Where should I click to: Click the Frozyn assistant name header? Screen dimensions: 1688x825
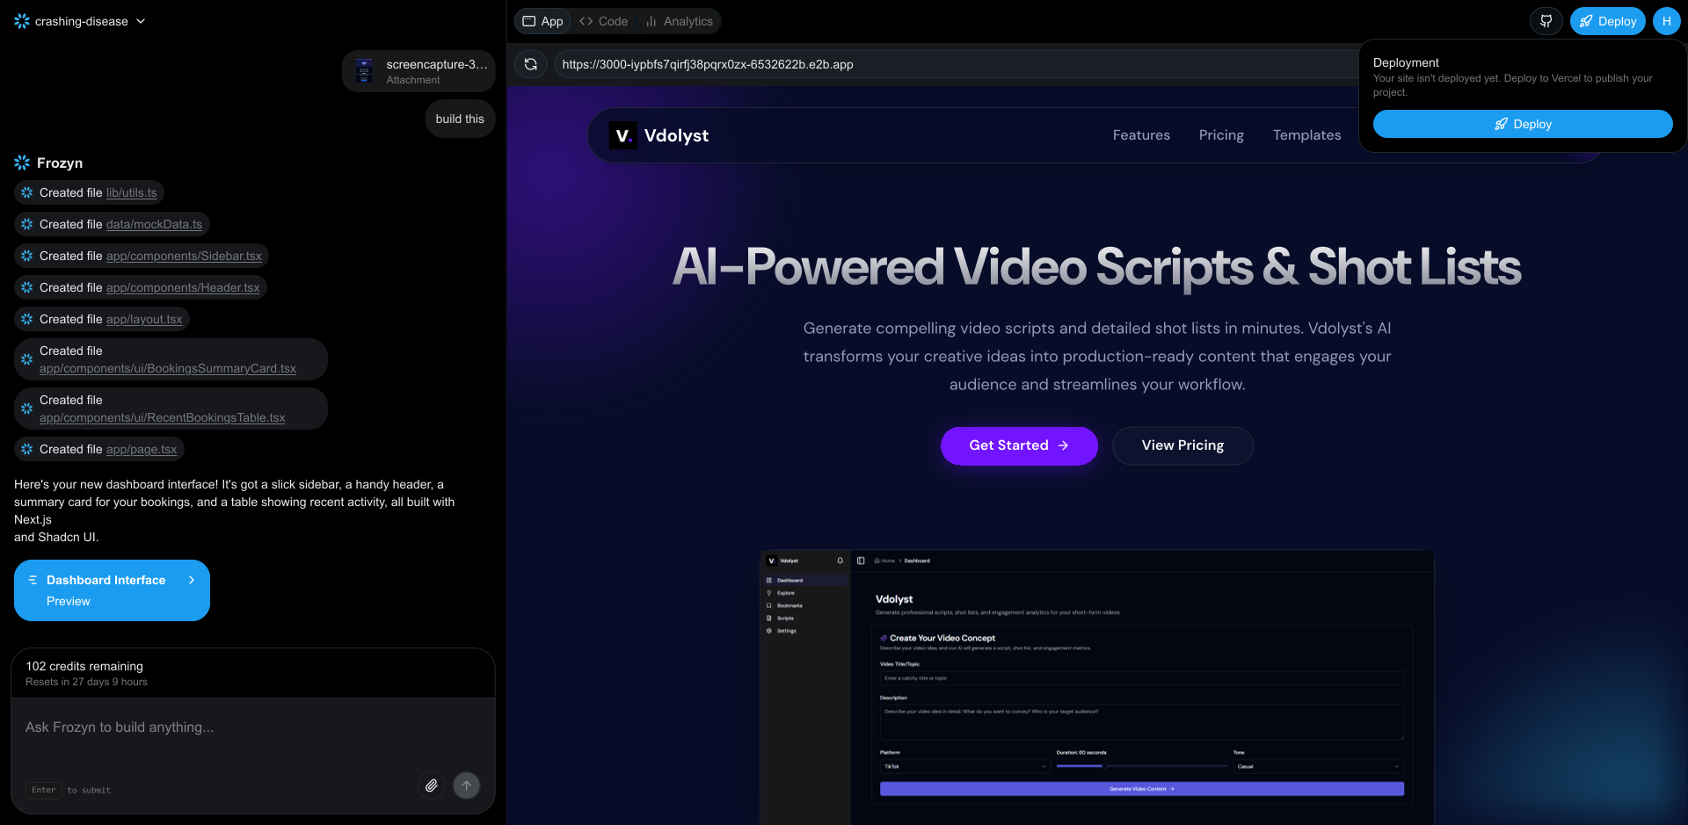point(60,163)
